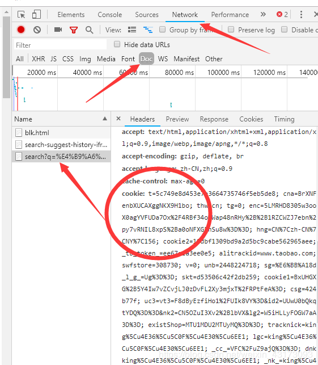This screenshot has height=365, width=318.
Task: Tick the Disable cache checkbox
Action: pyautogui.click(x=284, y=30)
